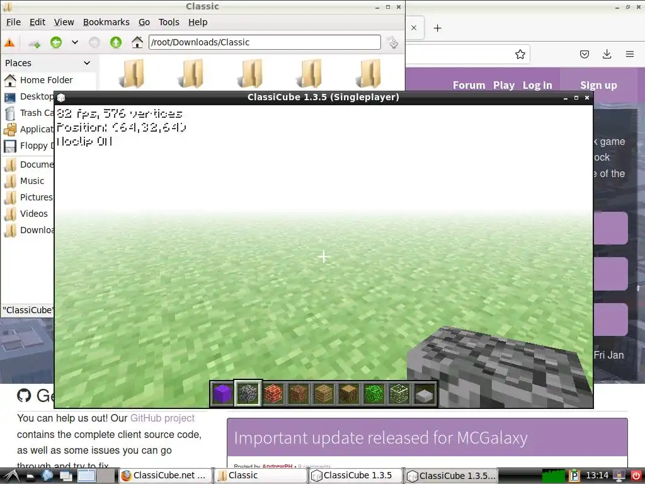Image resolution: width=645 pixels, height=484 pixels.
Task: Select the wood log block in hotbar
Action: 349,393
